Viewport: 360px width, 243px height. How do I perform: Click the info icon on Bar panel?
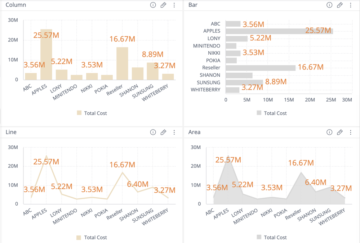(329, 5)
